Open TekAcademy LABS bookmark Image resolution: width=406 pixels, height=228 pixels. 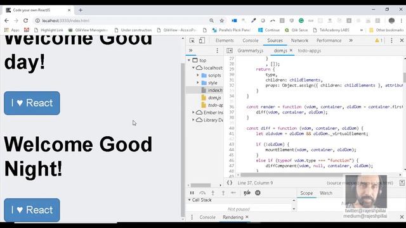pyautogui.click(x=331, y=30)
